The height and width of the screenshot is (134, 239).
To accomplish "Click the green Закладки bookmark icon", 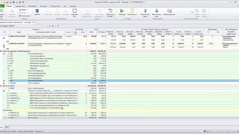I will 122,11.
